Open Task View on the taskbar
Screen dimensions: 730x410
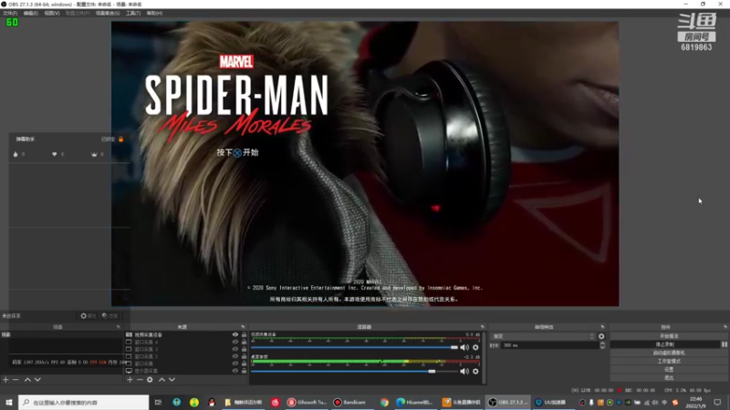pyautogui.click(x=158, y=402)
